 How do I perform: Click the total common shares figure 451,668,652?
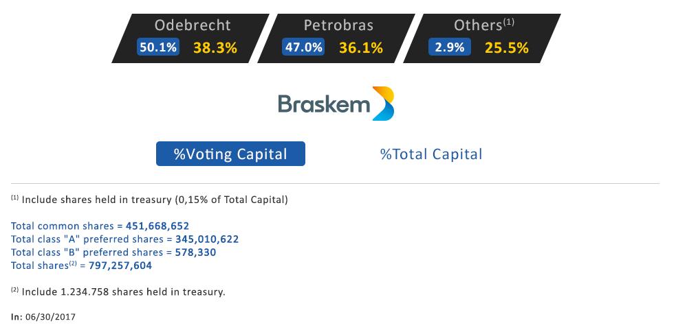[x=157, y=226]
